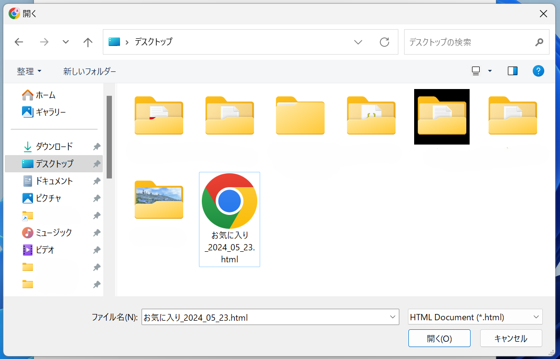Toggle the preview pane
Screen dimensions: 560x359
click(513, 71)
